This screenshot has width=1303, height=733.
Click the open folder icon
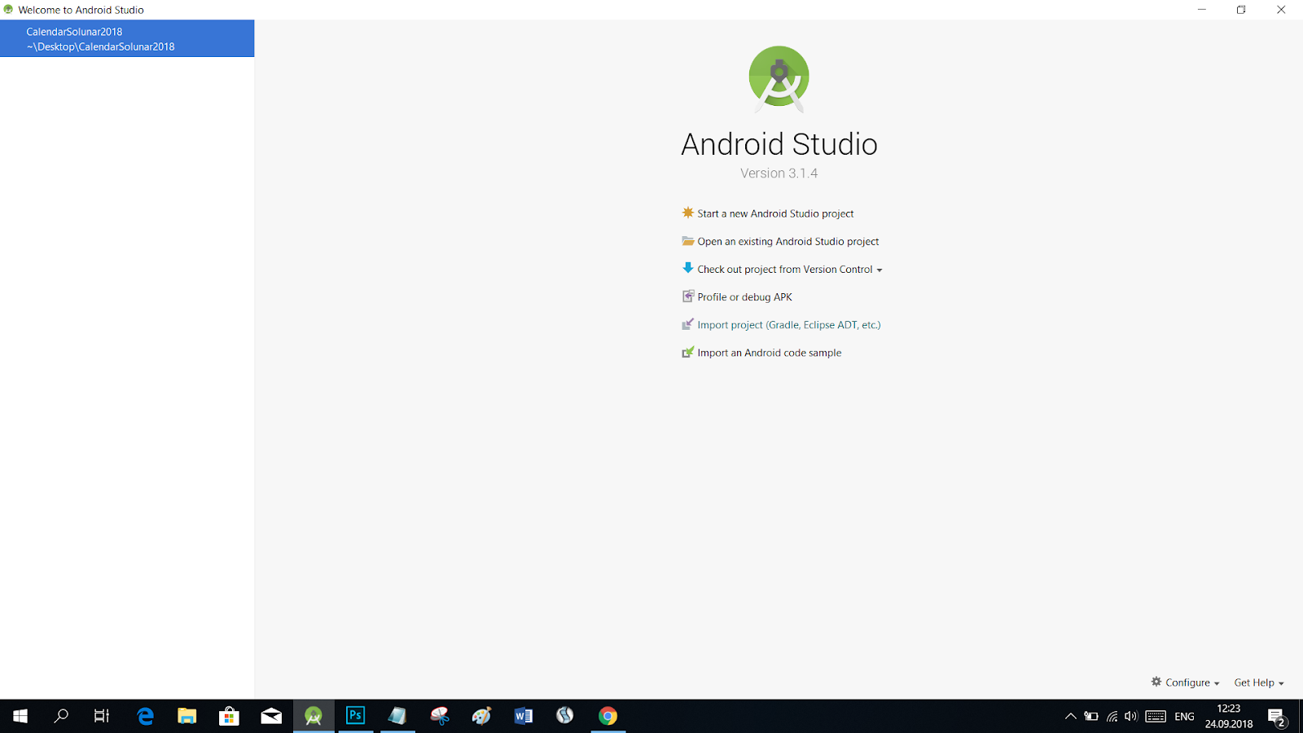pos(688,241)
